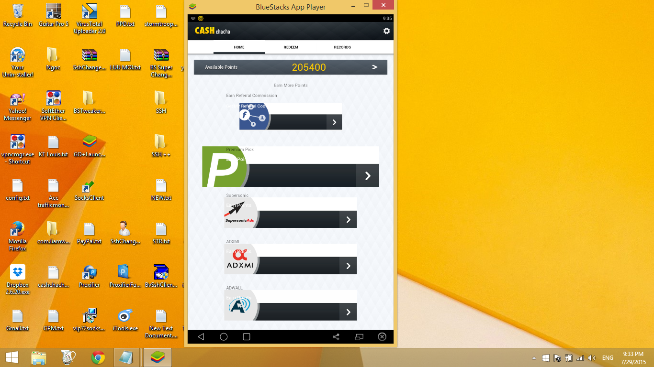Expand the Earn Referral Commission arrow
The height and width of the screenshot is (367, 654).
tap(334, 122)
